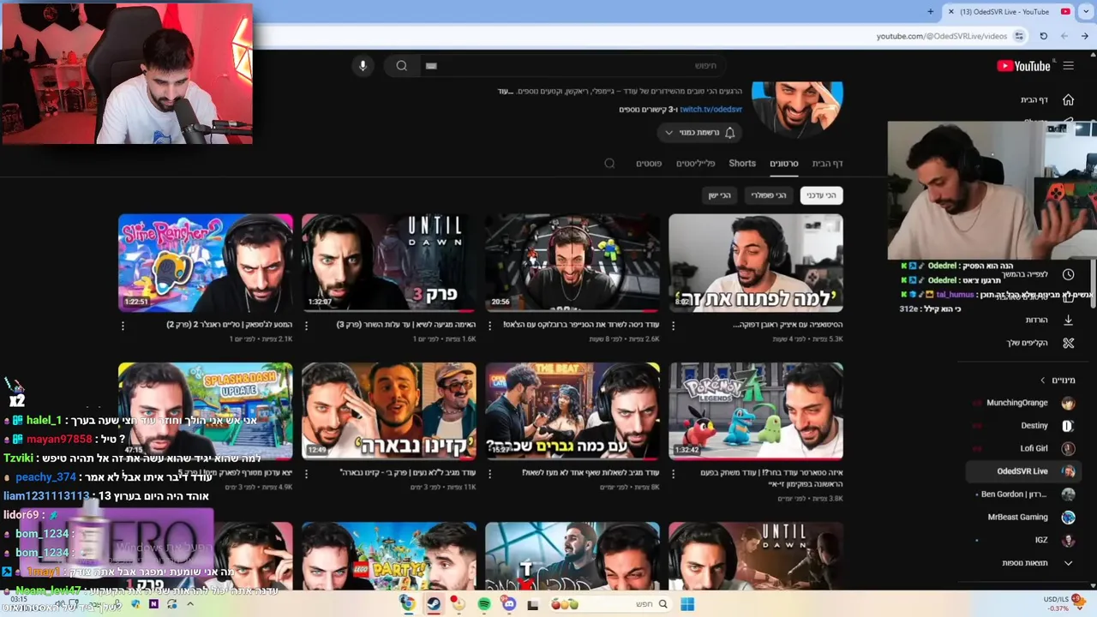This screenshot has width=1097, height=617.
Task: Open the browser tab search dropdown arrow
Action: pos(1085,11)
